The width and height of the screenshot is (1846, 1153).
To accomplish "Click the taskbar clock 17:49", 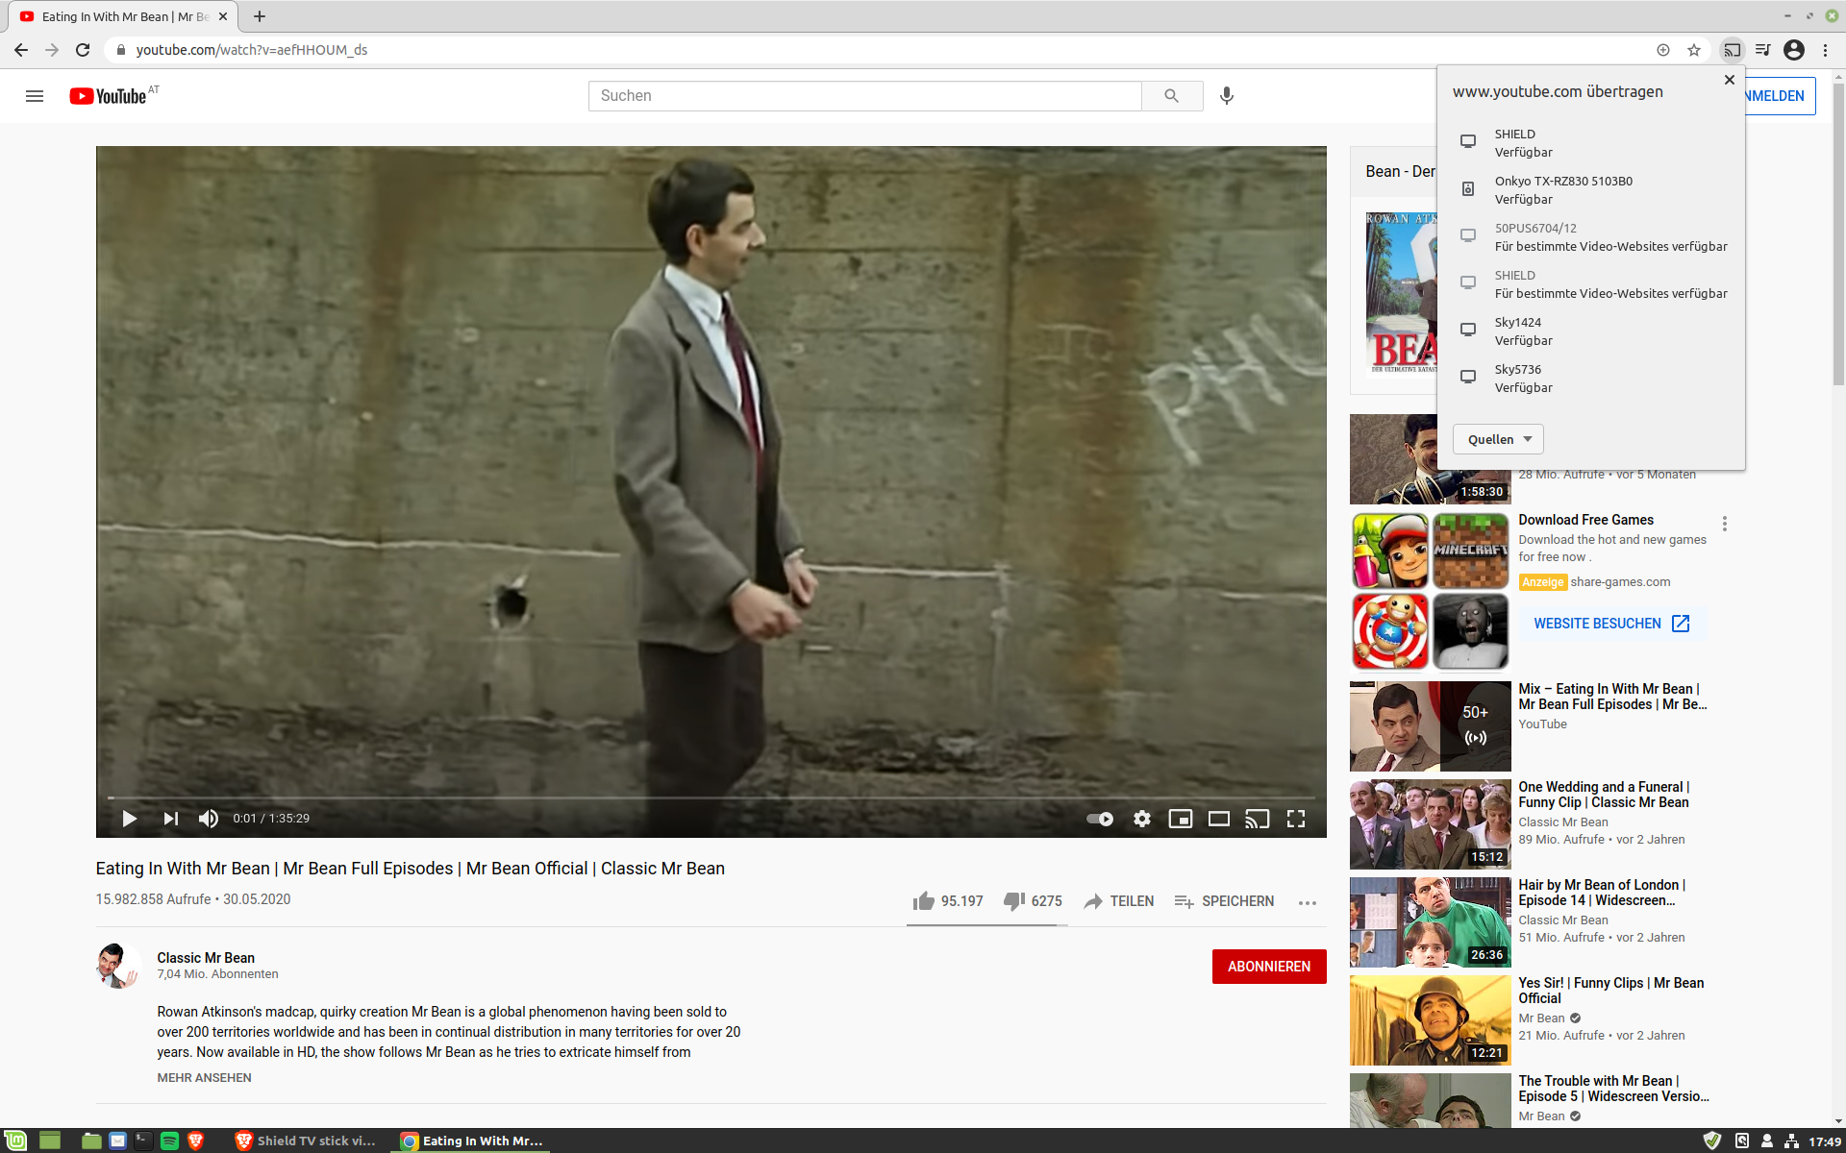I will [1825, 1141].
